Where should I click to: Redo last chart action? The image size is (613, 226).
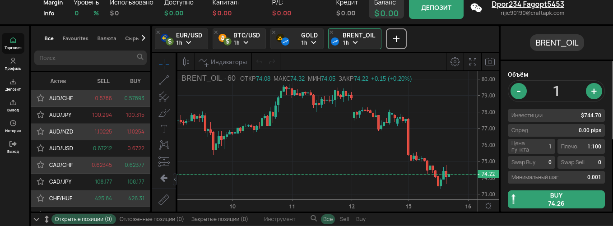(272, 62)
